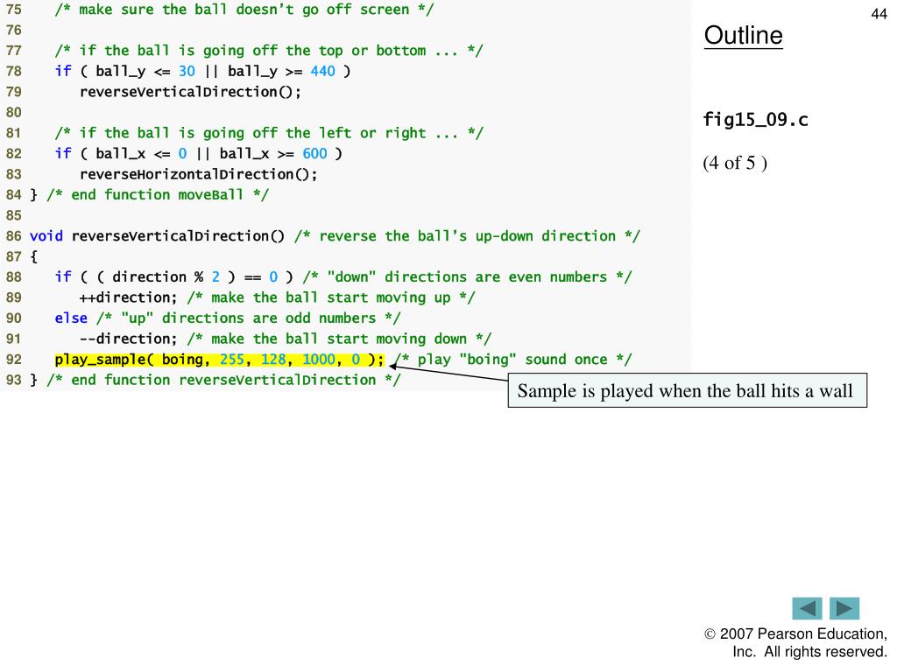Click '++direction;' statement on line 89

tap(129, 297)
